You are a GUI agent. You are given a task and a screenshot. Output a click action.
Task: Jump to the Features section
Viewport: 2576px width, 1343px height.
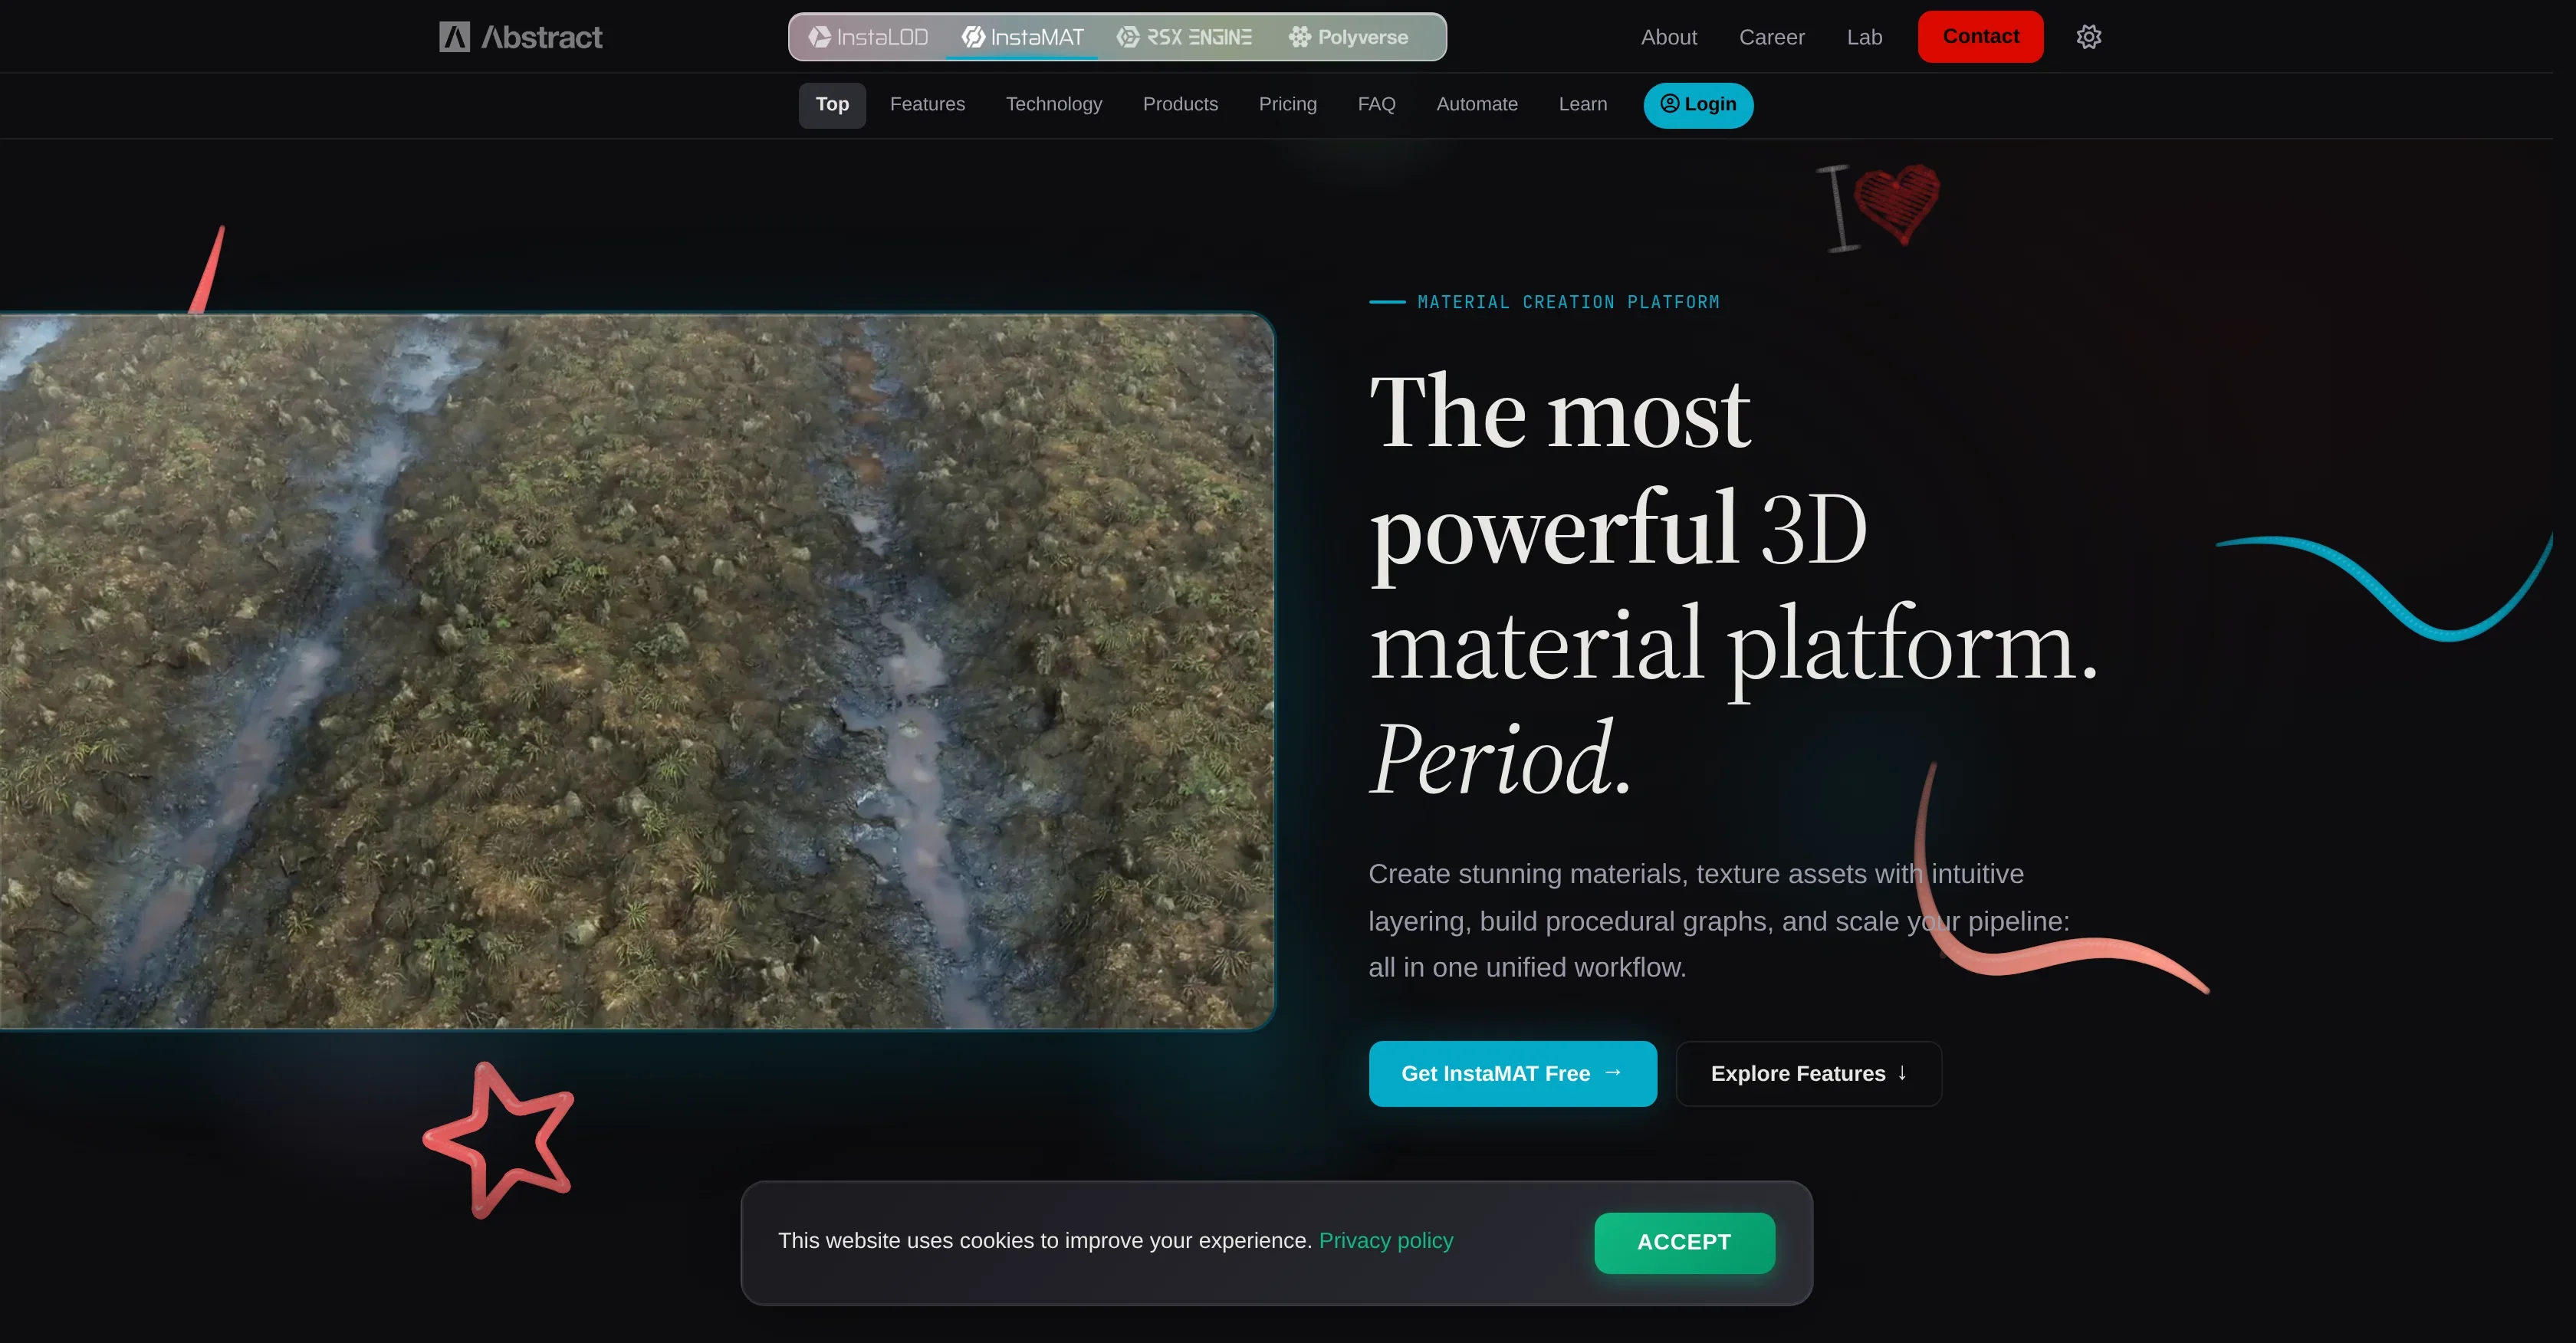[927, 105]
